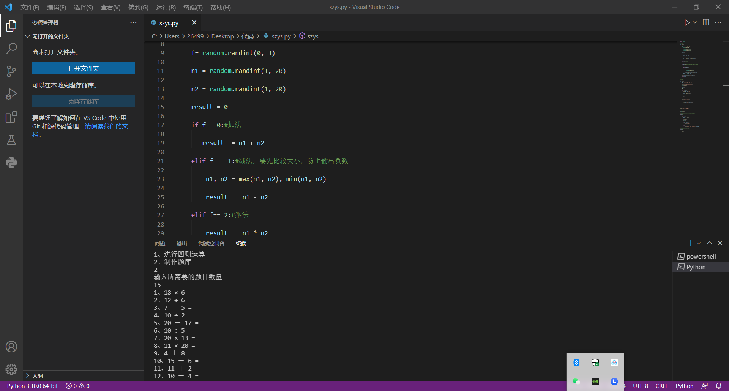Open the Source Control view
The height and width of the screenshot is (391, 729).
pos(11,71)
